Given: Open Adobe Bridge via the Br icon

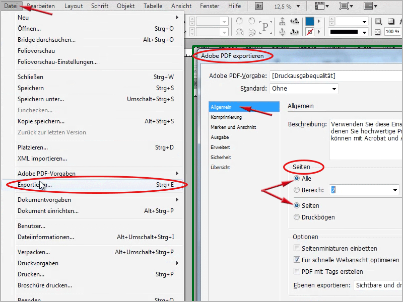Looking at the screenshot, I should pyautogui.click(x=259, y=6).
